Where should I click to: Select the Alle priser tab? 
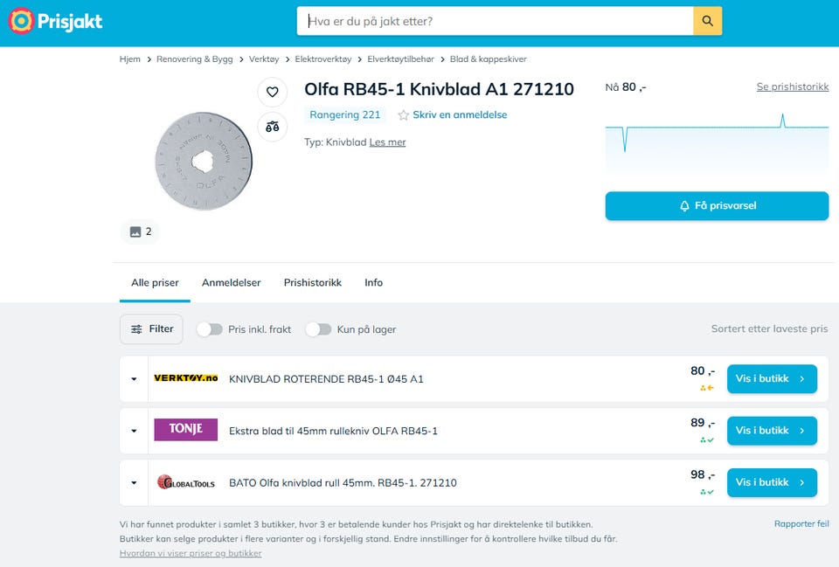156,282
